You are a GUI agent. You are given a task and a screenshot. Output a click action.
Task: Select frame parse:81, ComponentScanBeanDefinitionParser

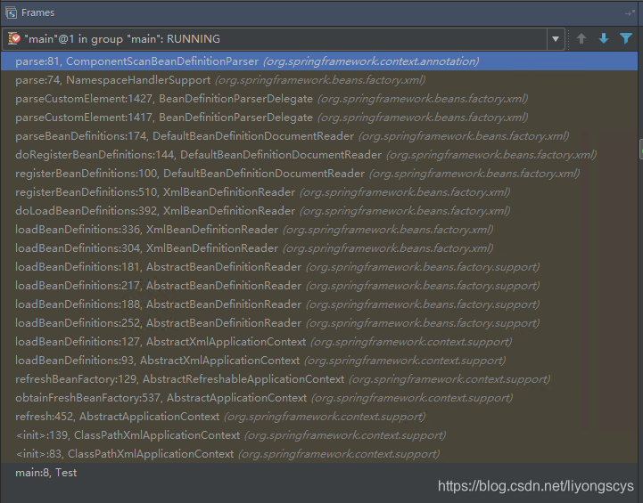click(319, 61)
